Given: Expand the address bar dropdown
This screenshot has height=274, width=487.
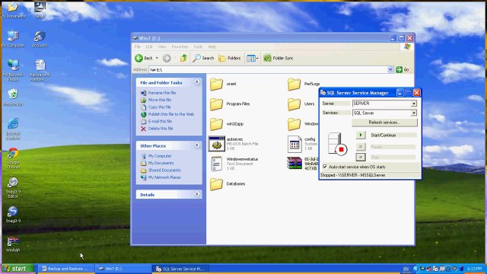Looking at the screenshot, I should coord(390,70).
